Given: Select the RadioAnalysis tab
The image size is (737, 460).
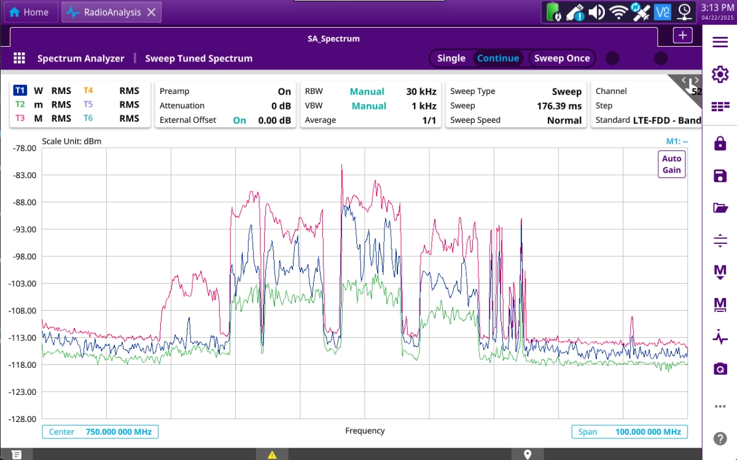Looking at the screenshot, I should point(104,12).
